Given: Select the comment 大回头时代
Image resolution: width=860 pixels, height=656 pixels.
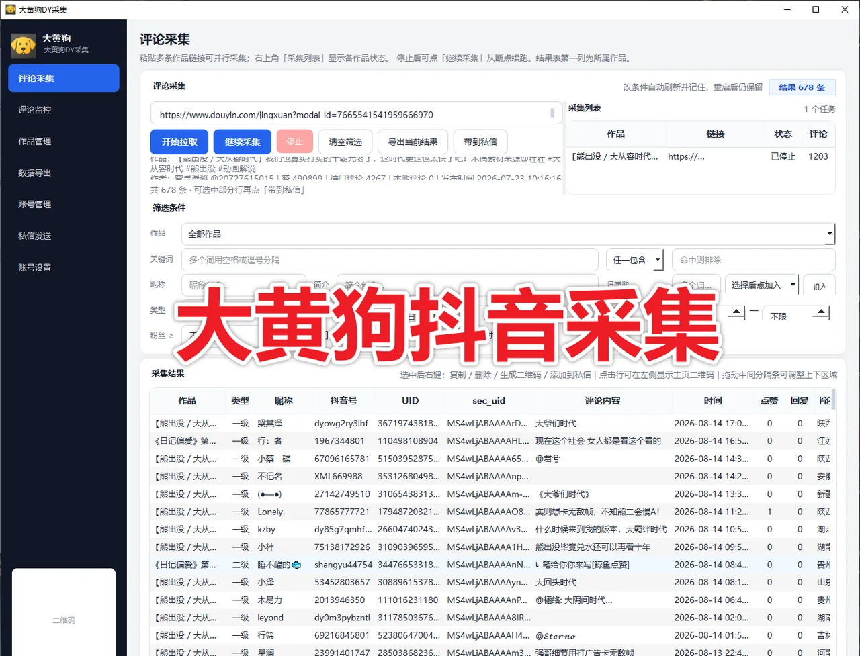Looking at the screenshot, I should (556, 582).
